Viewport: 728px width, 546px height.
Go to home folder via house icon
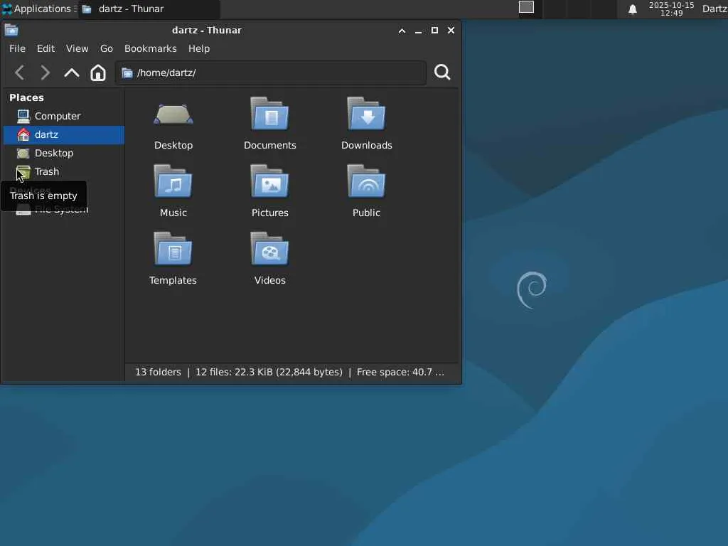[x=98, y=73]
